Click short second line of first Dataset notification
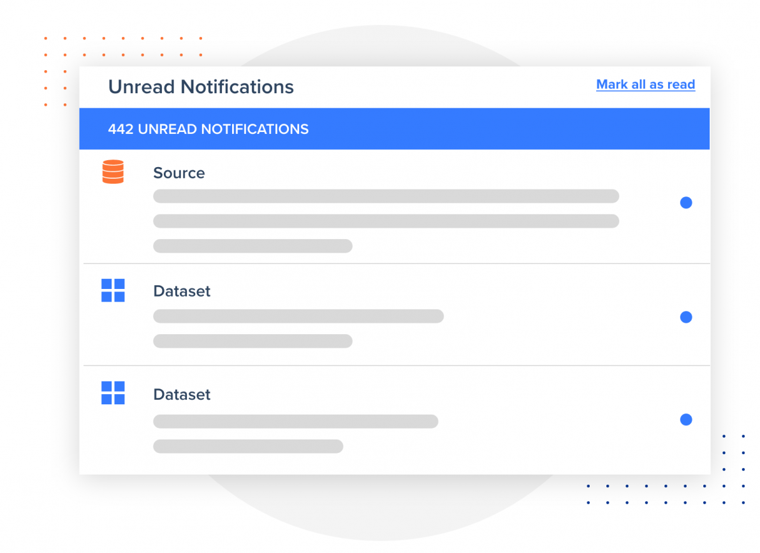Screen dimensions: 760x553 click(x=252, y=341)
